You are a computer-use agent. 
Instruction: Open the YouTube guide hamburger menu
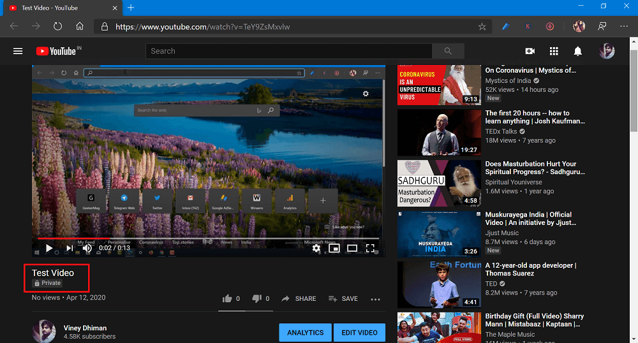[x=18, y=51]
